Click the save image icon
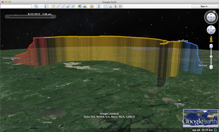Image resolution: width=219 pixels, height=132 pixels. point(115,6)
